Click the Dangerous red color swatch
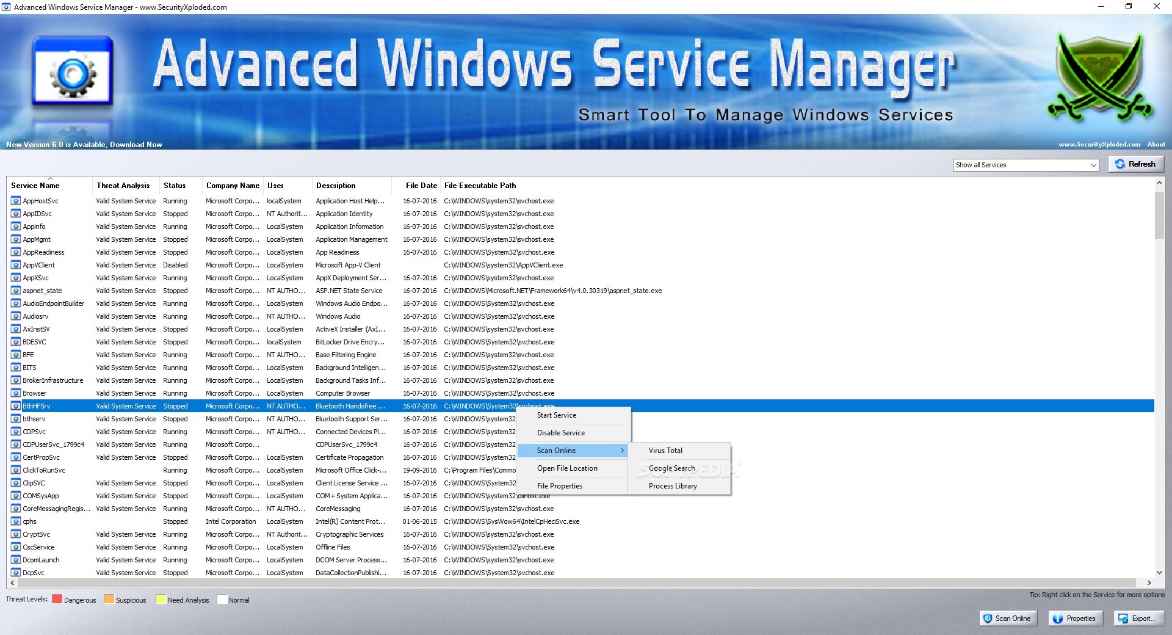 tap(57, 599)
